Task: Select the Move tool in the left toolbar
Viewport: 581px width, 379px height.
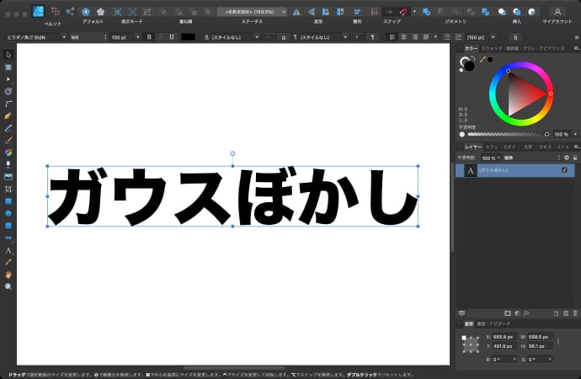Action: point(8,55)
